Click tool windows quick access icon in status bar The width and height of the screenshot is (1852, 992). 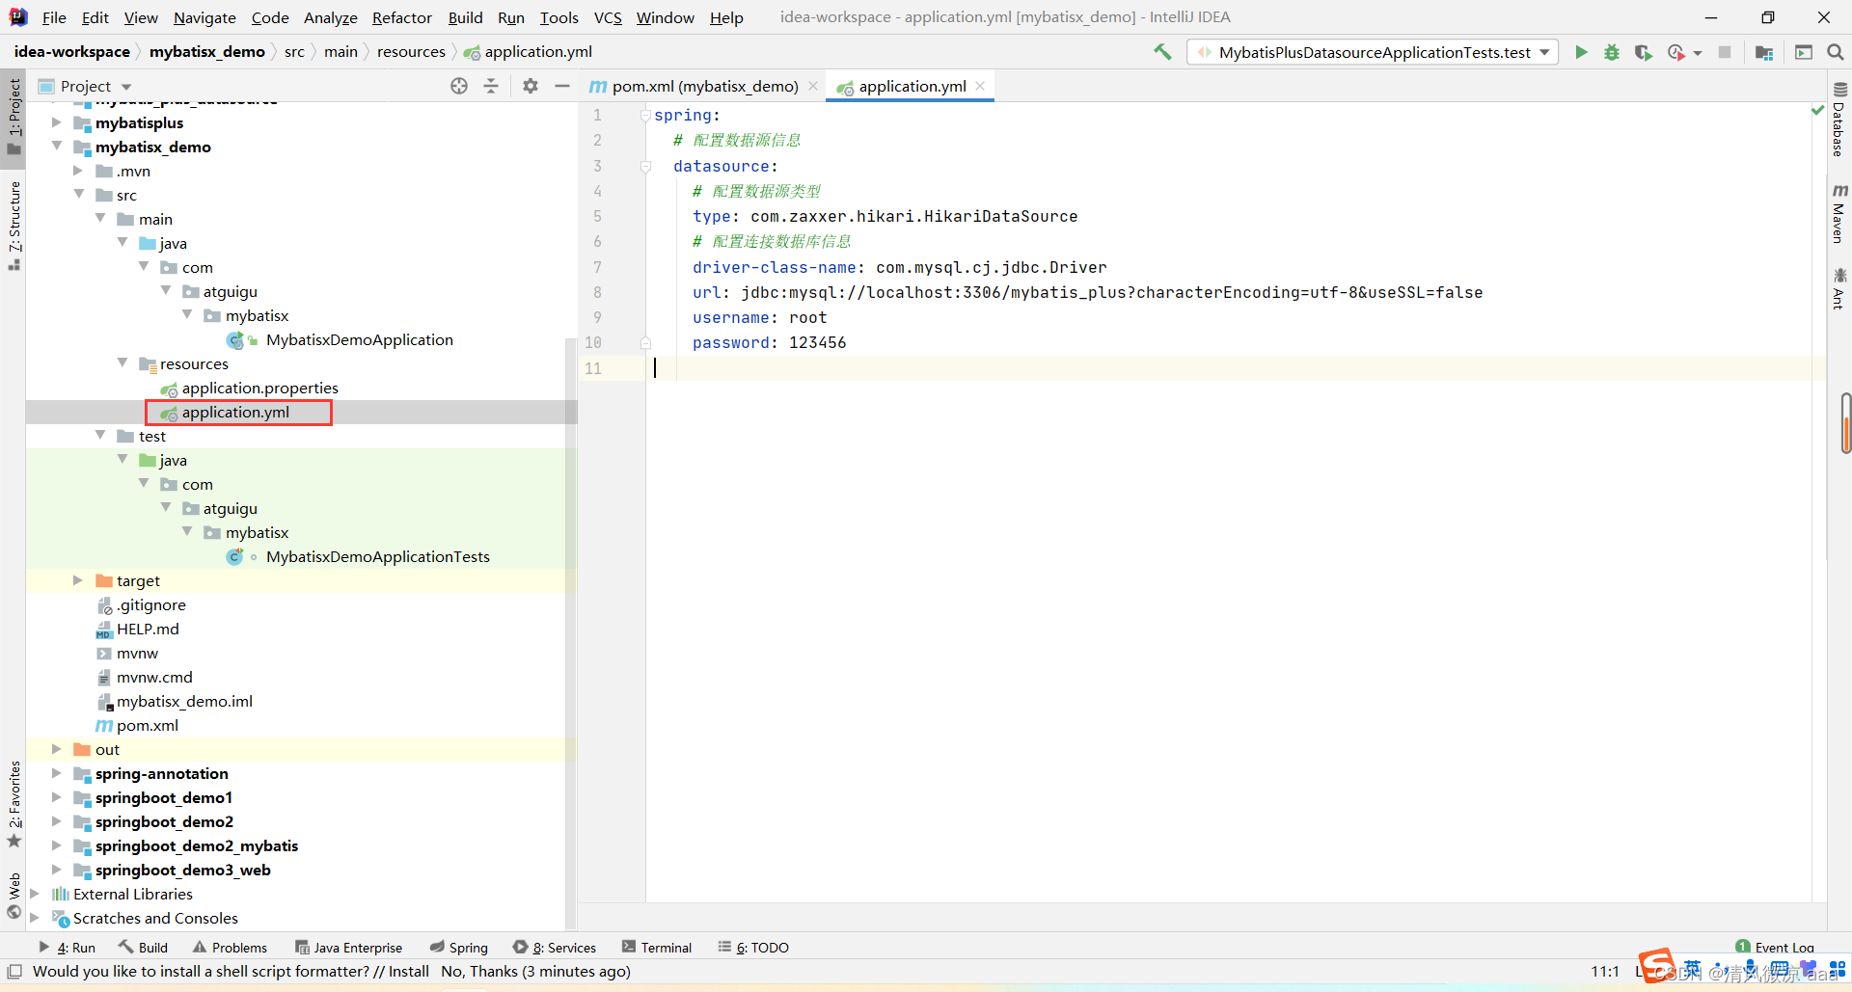[14, 972]
